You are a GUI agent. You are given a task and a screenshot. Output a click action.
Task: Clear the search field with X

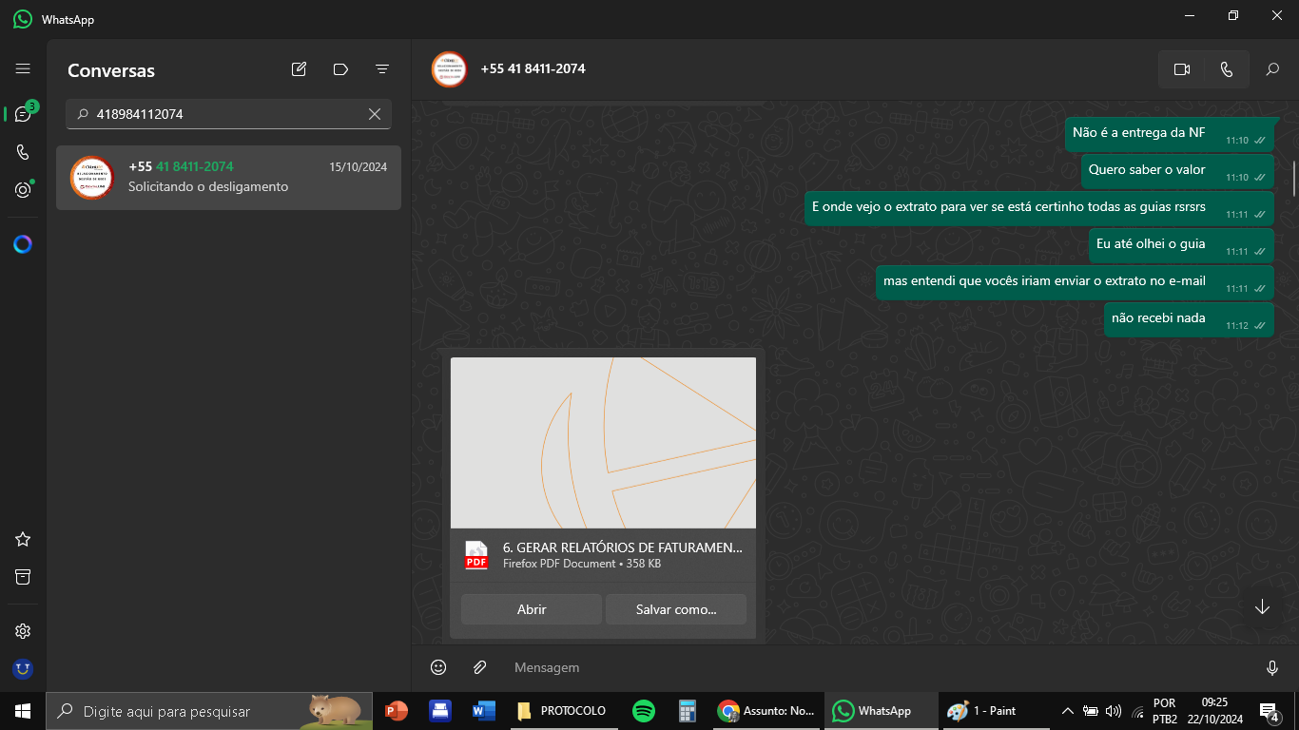pyautogui.click(x=375, y=114)
